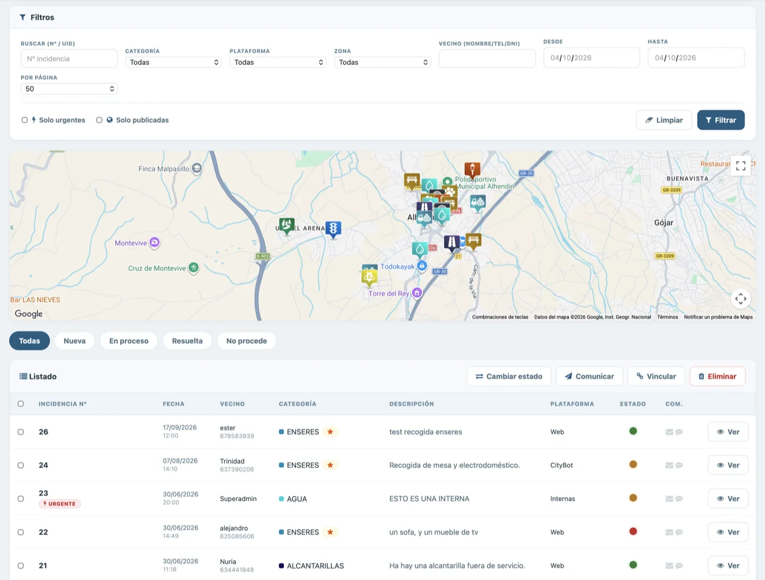Image resolution: width=765 pixels, height=580 pixels.
Task: Check the row checkbox for incidencia 23
Action: 21,499
